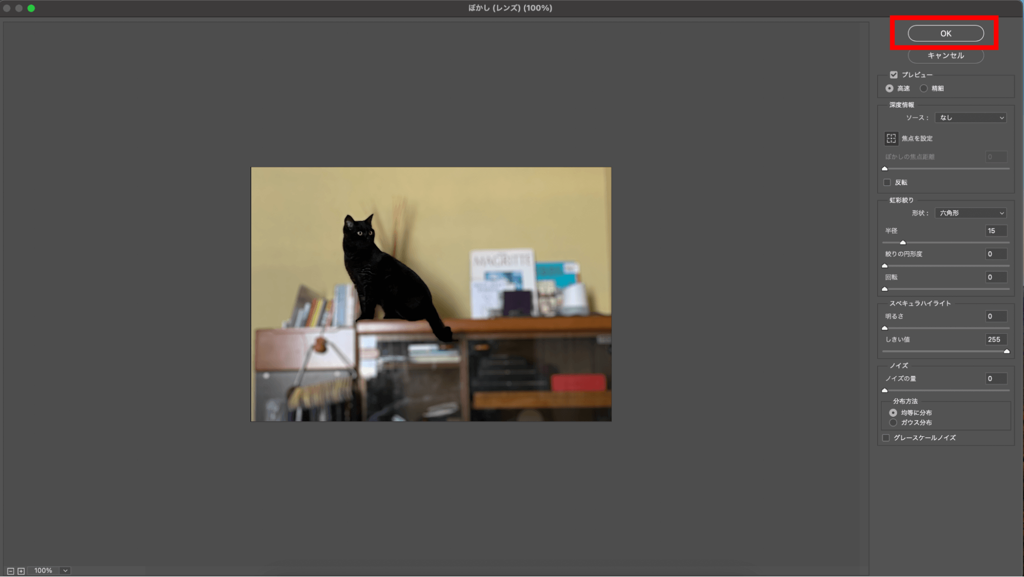Screen dimensions: 1024x577
Task: Click the zoom out minus icon
Action: [10, 571]
